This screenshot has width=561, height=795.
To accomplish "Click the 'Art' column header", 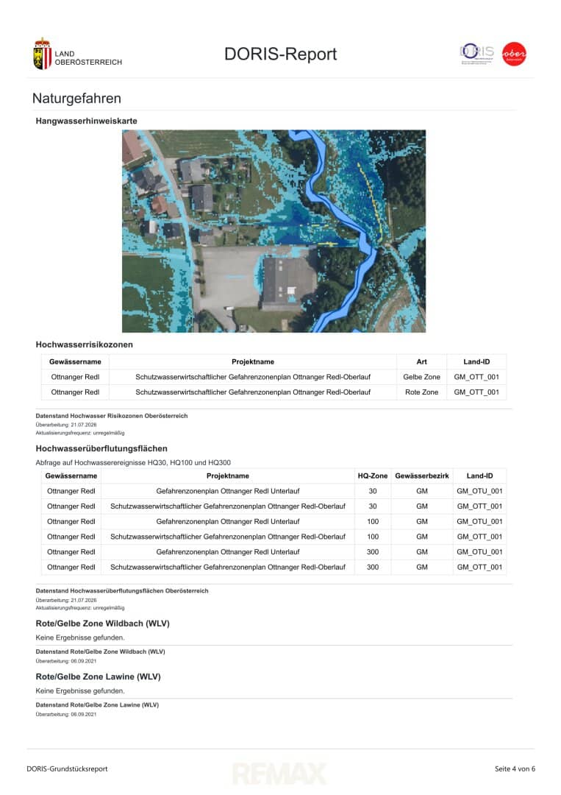I will click(422, 361).
